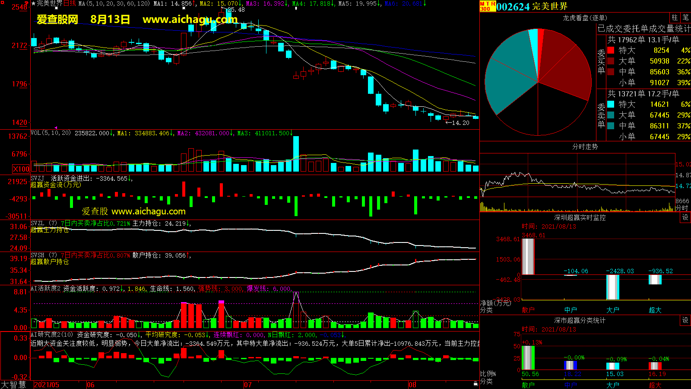Open settings 设 for 深圳超赢实时监控 panel

[x=685, y=217]
